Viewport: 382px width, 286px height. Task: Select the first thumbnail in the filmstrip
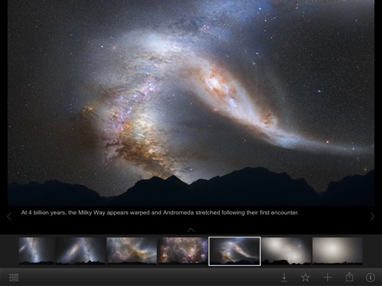pyautogui.click(x=37, y=251)
